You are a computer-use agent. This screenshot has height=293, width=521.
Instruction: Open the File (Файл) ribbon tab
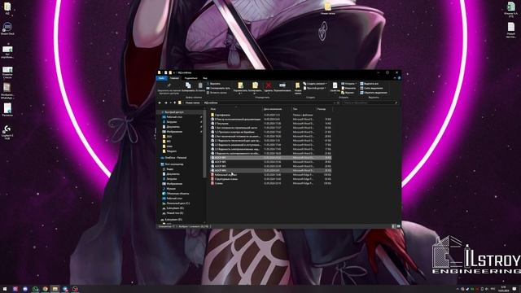(x=161, y=78)
